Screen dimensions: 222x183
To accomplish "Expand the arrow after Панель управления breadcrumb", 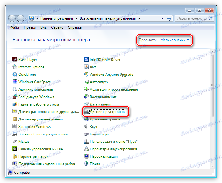I will coord(76,18).
